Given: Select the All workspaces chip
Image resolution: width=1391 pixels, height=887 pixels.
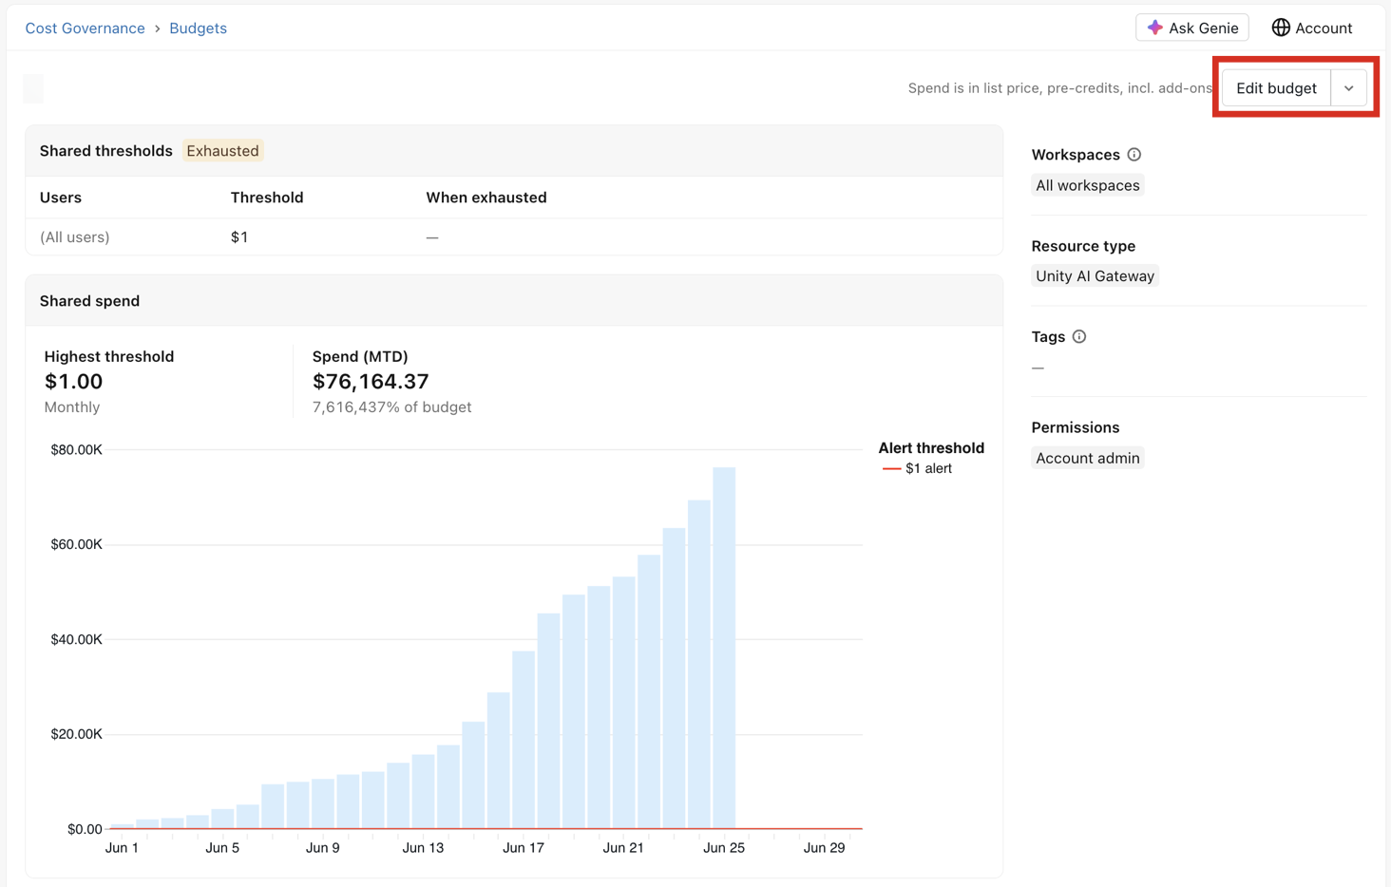Looking at the screenshot, I should [1087, 185].
